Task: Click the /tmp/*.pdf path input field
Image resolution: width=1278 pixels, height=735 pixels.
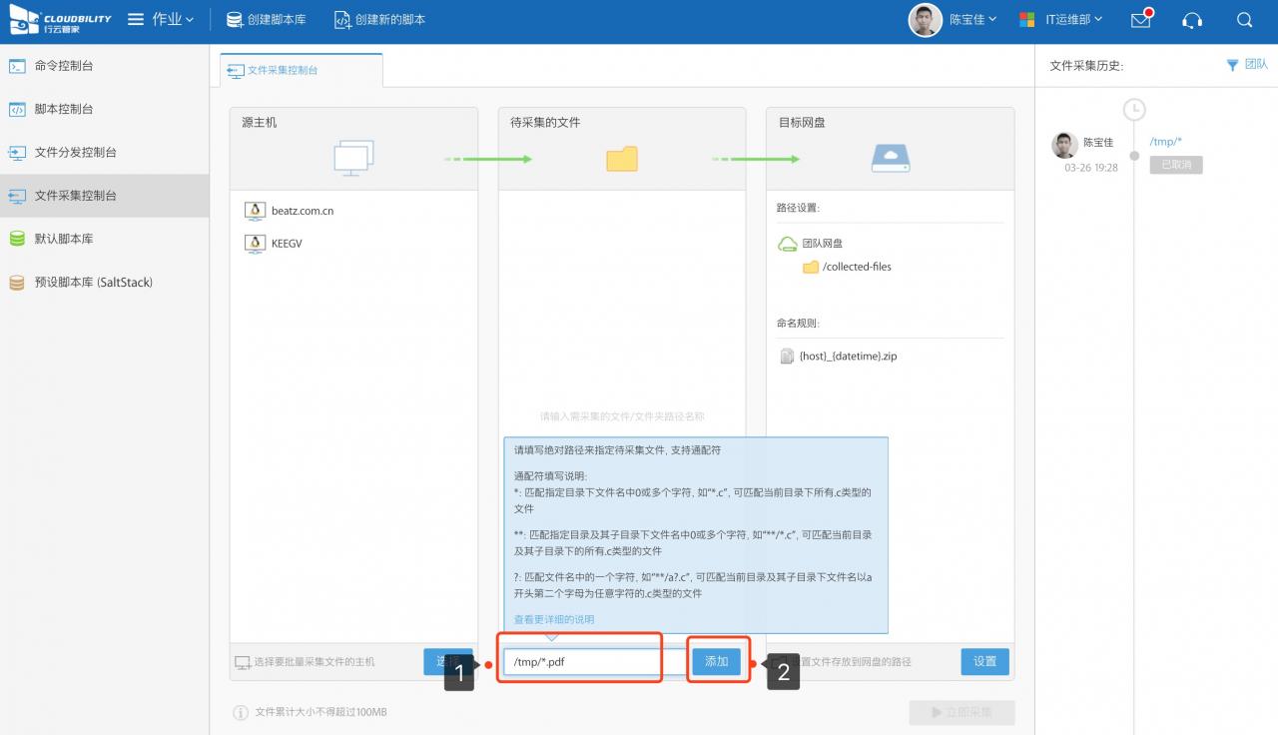Action: pyautogui.click(x=581, y=661)
